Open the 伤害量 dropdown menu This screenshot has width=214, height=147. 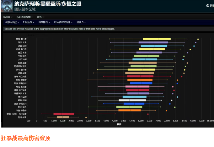8,17
